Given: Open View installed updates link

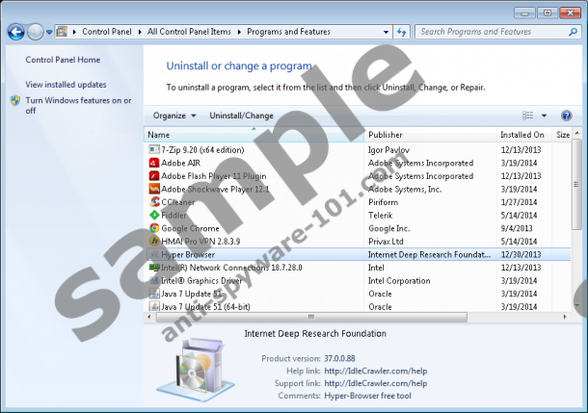Looking at the screenshot, I should (x=66, y=85).
